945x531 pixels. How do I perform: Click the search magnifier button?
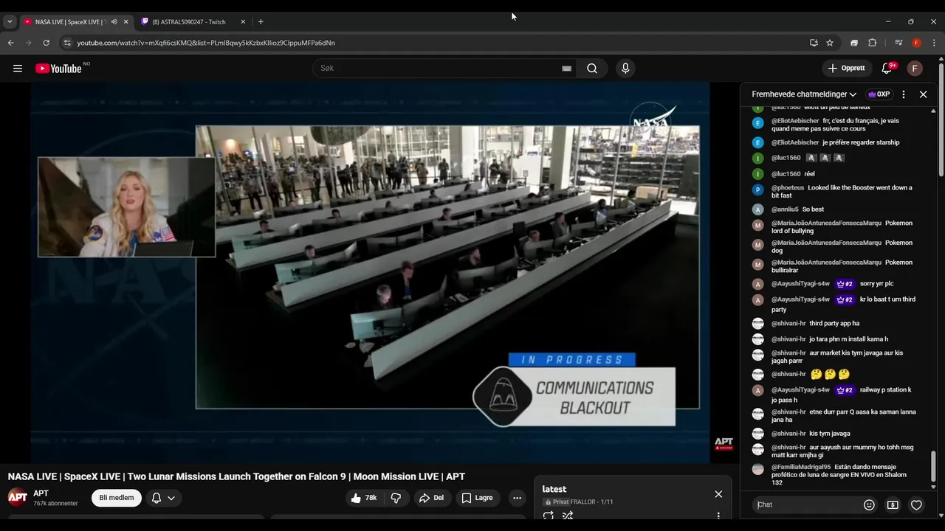(592, 69)
